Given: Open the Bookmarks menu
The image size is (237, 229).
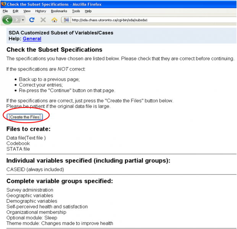Looking at the screenshot, I should pos(59,11).
